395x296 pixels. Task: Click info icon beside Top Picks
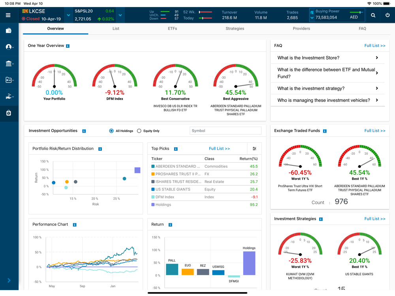[176, 149]
